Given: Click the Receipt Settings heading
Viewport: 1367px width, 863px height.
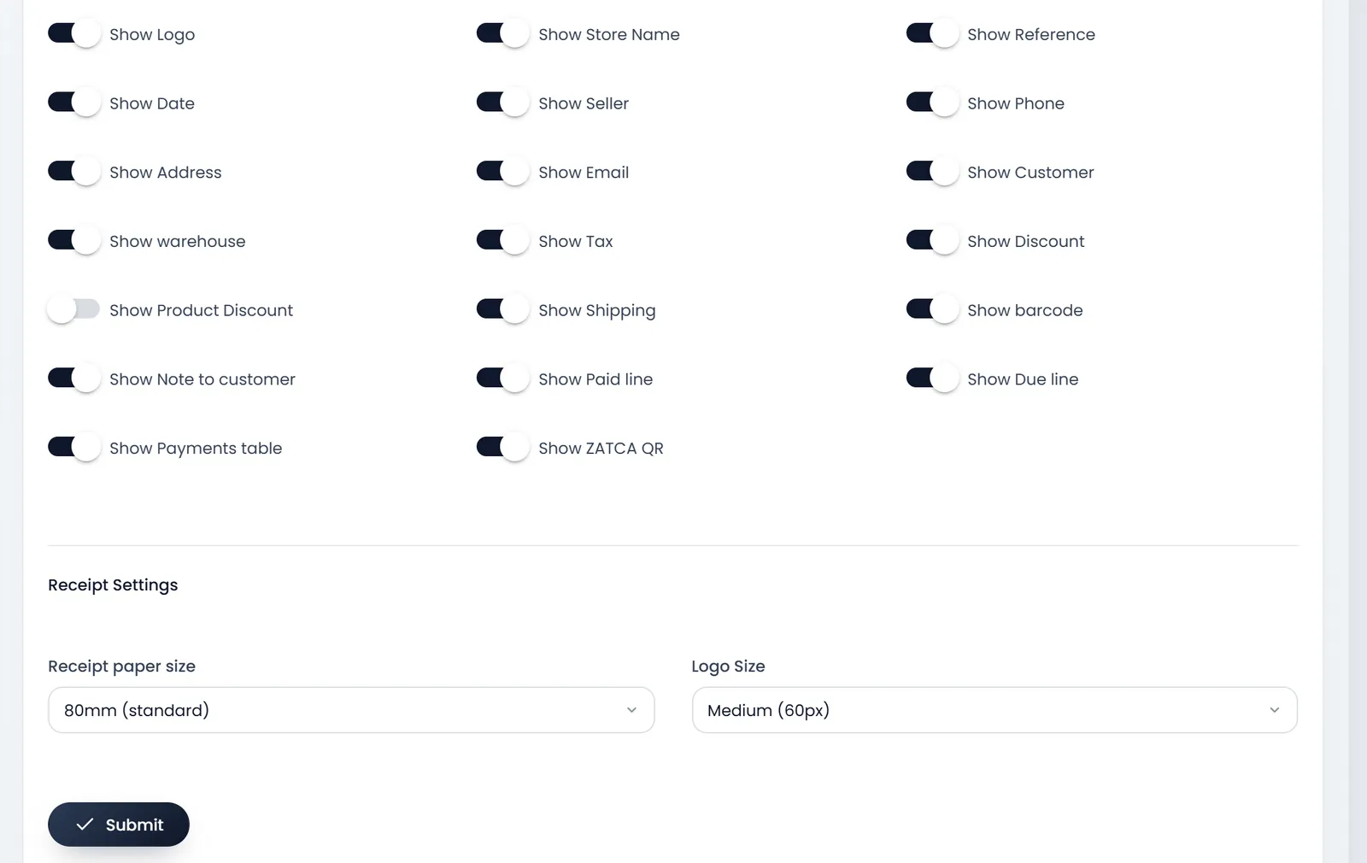Looking at the screenshot, I should [x=113, y=585].
